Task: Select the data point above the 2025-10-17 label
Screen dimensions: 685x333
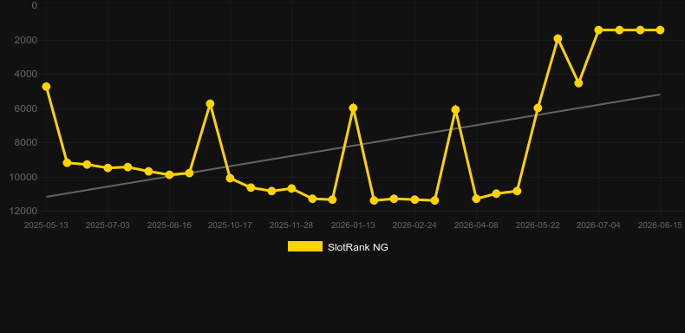Action: [231, 179]
